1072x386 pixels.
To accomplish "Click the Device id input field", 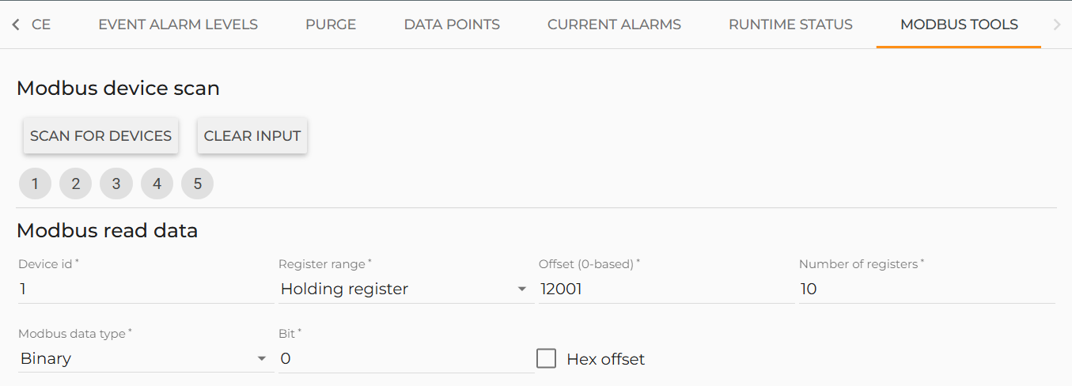I will 146,289.
